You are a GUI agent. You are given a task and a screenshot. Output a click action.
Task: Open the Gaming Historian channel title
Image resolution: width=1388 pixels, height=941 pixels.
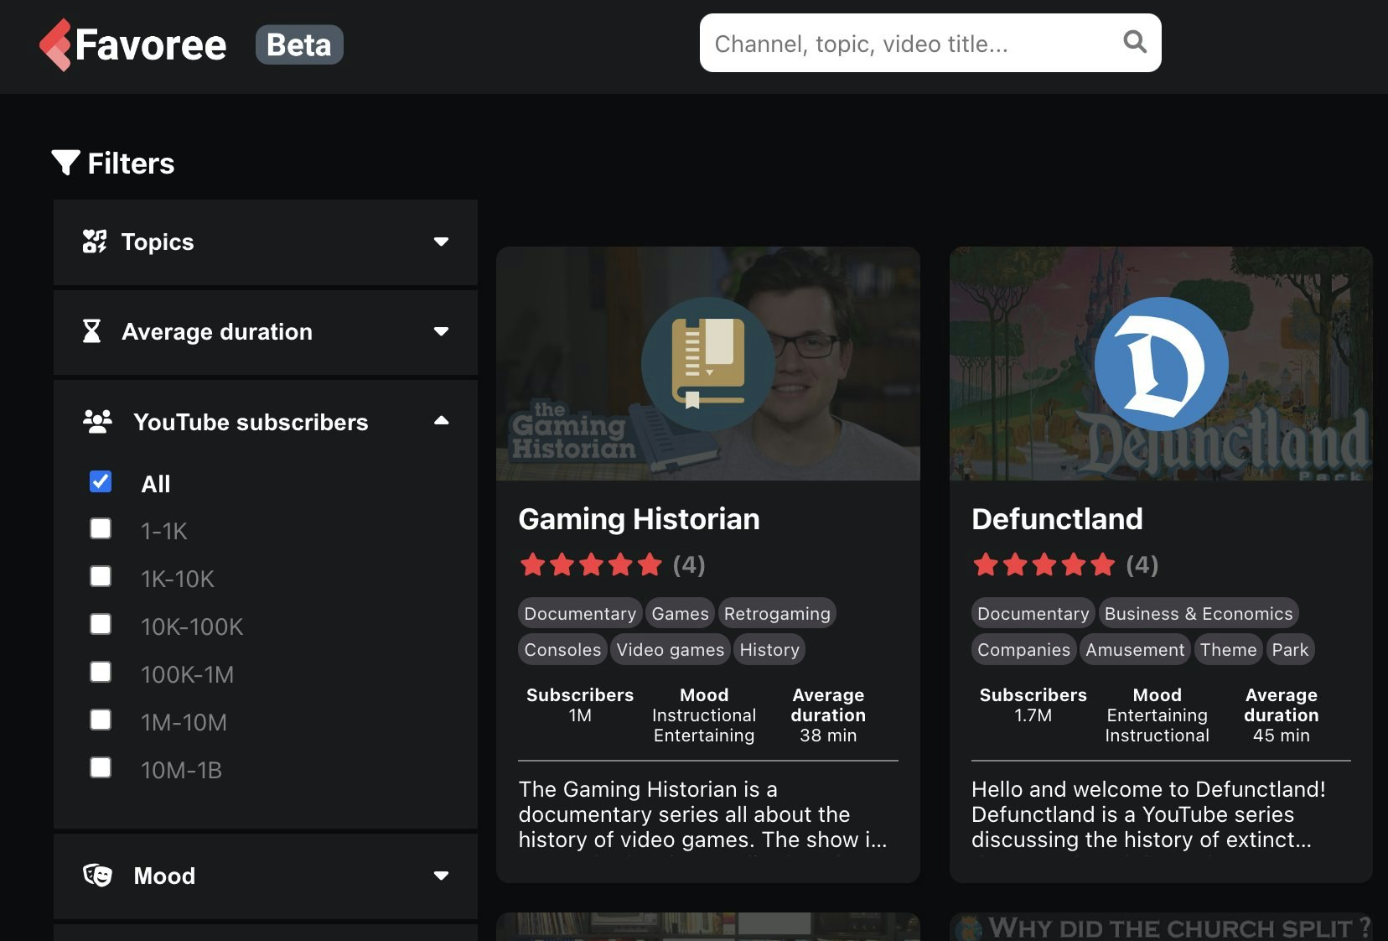(640, 519)
